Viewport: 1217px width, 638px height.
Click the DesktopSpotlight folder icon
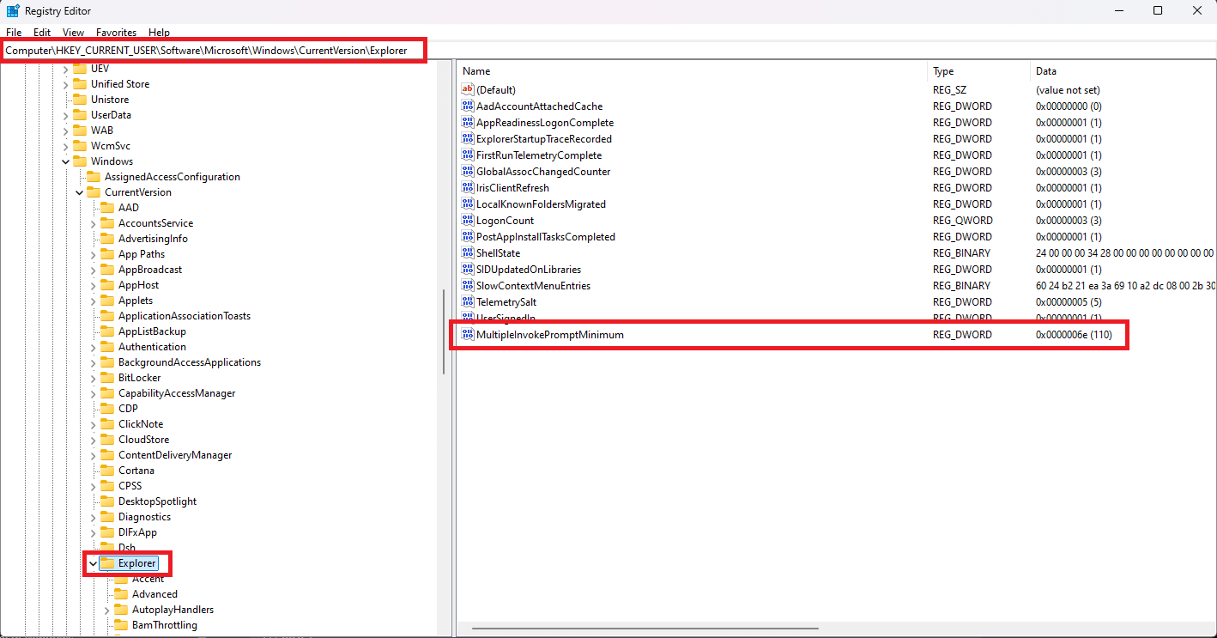(x=107, y=501)
